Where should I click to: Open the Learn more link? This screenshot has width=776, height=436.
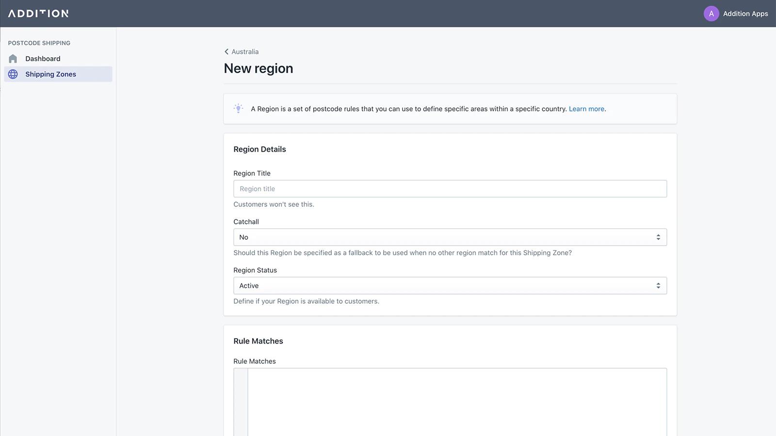pos(586,109)
